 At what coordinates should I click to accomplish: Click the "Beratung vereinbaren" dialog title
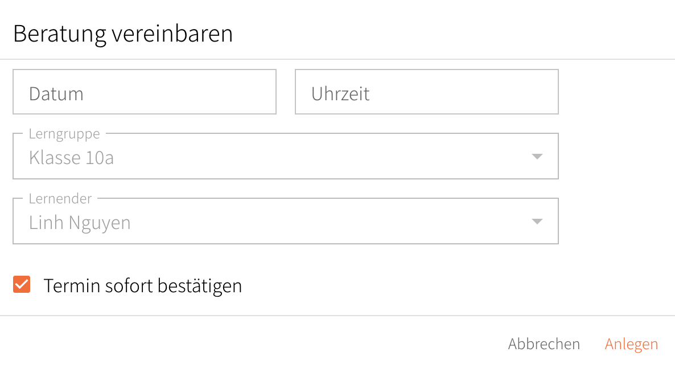[x=123, y=34]
